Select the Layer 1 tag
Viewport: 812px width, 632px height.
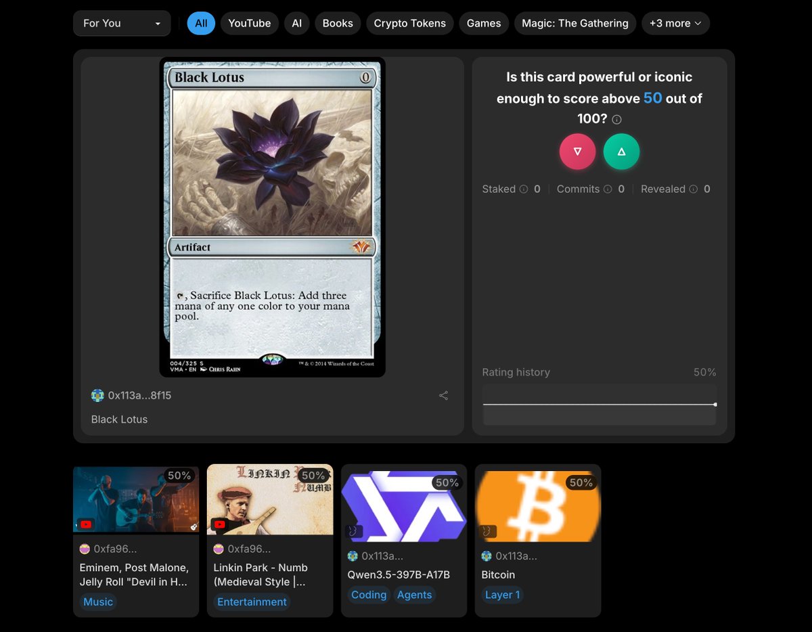click(503, 595)
